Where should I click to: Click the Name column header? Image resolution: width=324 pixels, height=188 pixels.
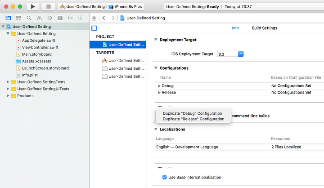tap(166, 77)
